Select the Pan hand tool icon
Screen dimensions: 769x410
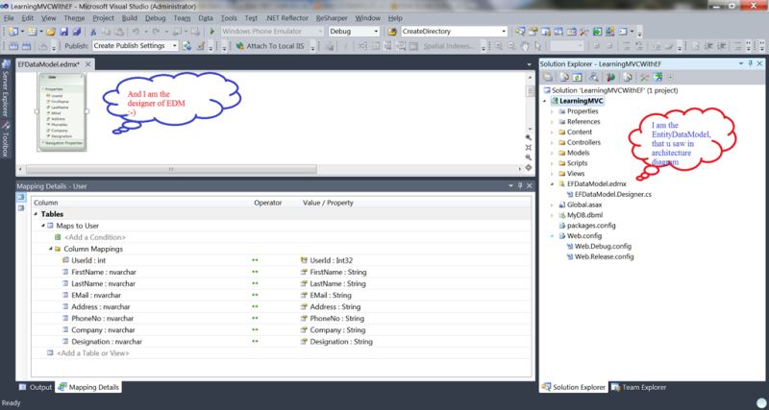tap(525, 46)
